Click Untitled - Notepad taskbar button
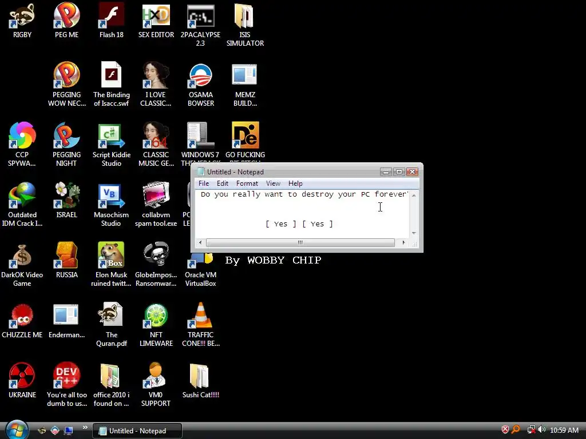 click(x=137, y=431)
